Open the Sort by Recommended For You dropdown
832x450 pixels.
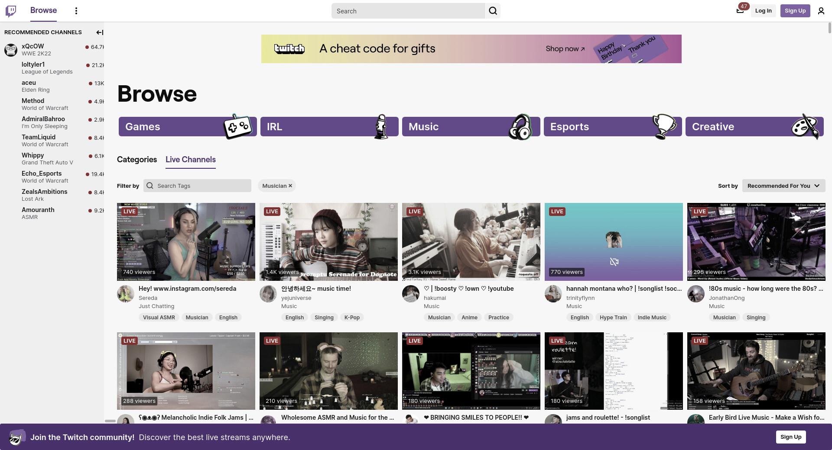click(783, 186)
